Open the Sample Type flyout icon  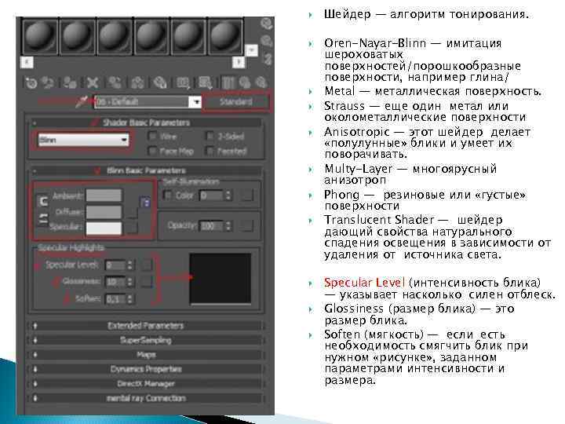coord(266,24)
